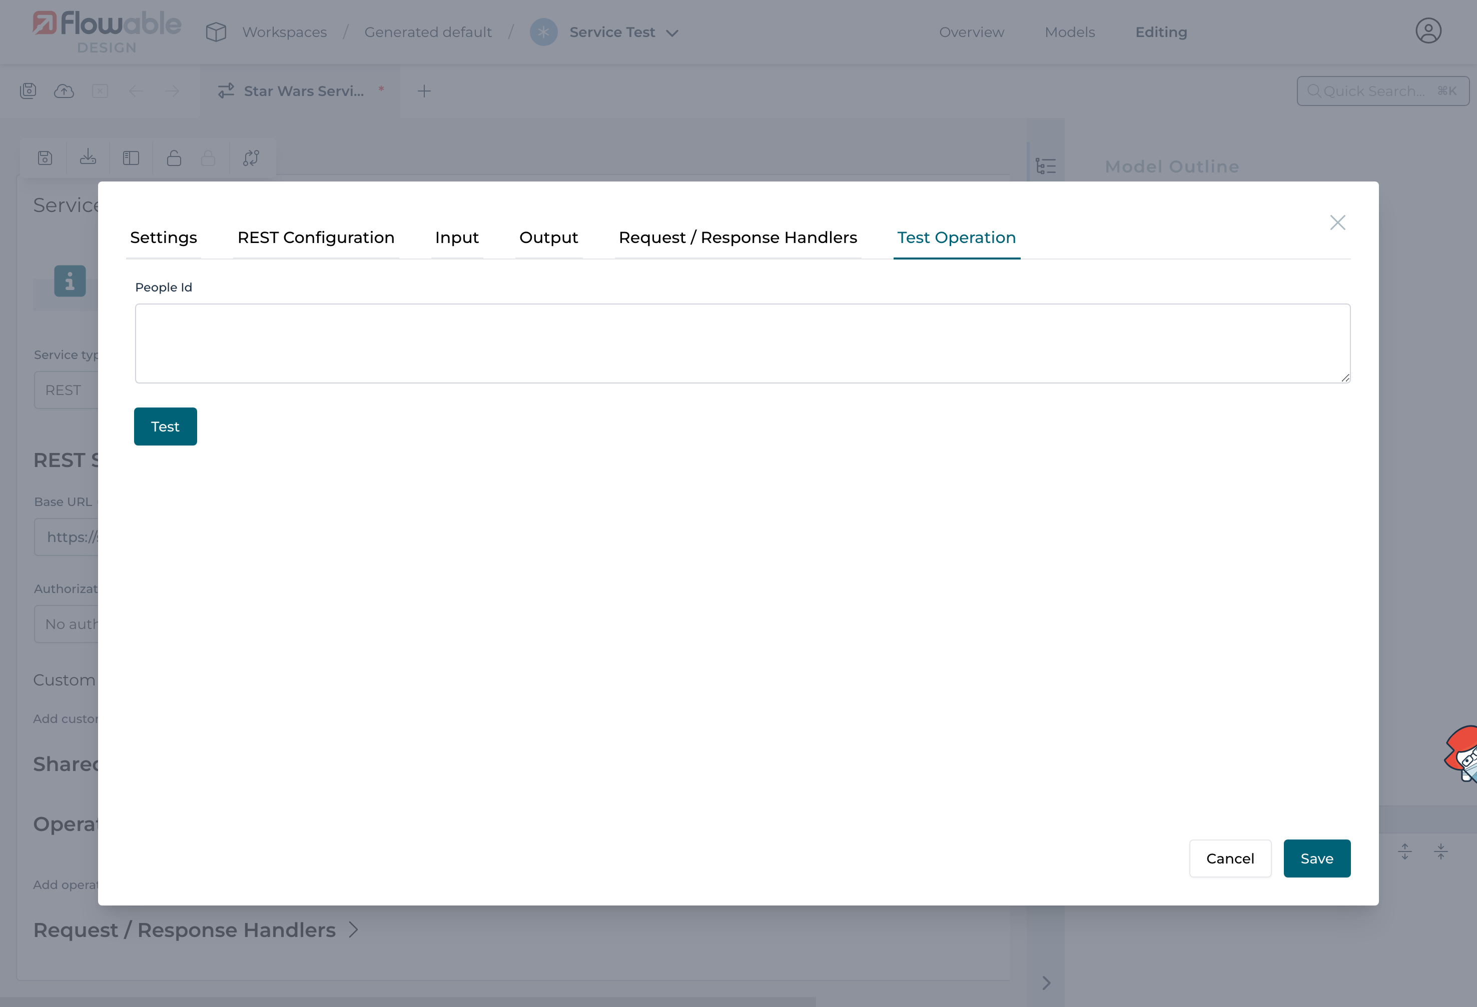Click the Save button in the dialog
The height and width of the screenshot is (1007, 1477).
(x=1316, y=858)
